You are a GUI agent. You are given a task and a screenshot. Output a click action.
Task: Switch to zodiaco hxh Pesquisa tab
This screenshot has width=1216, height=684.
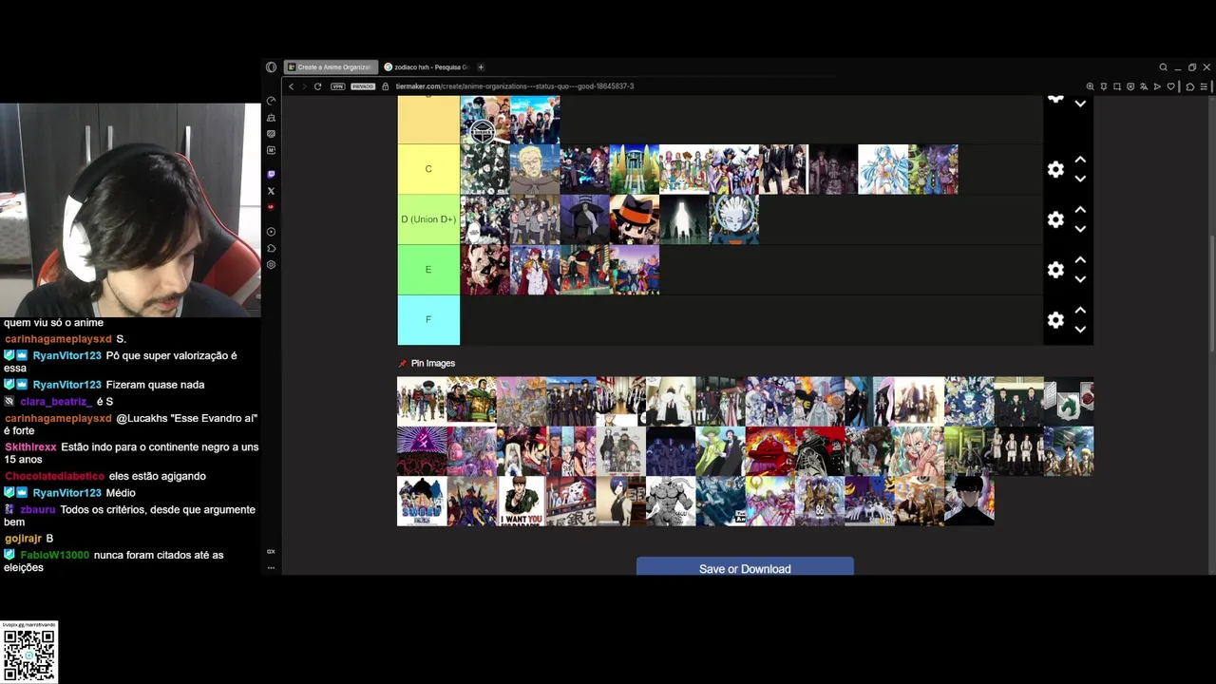[x=427, y=67]
